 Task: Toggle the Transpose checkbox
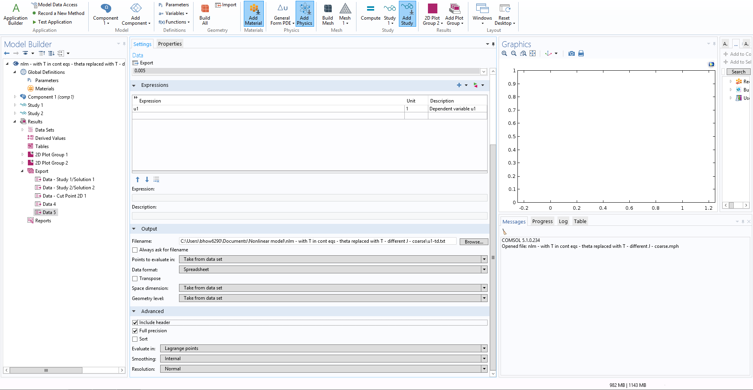click(135, 278)
